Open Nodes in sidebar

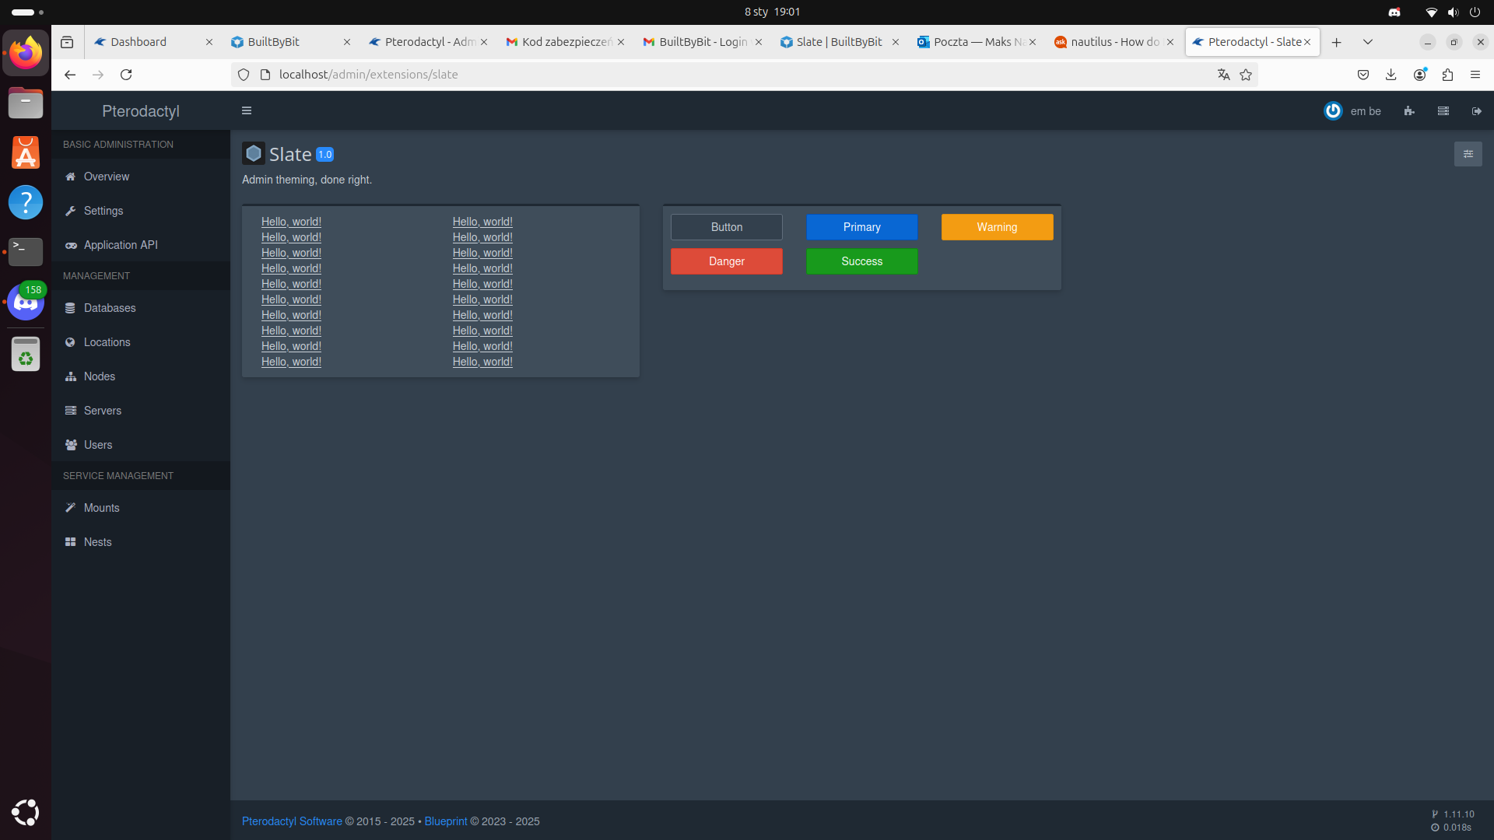[x=141, y=376]
